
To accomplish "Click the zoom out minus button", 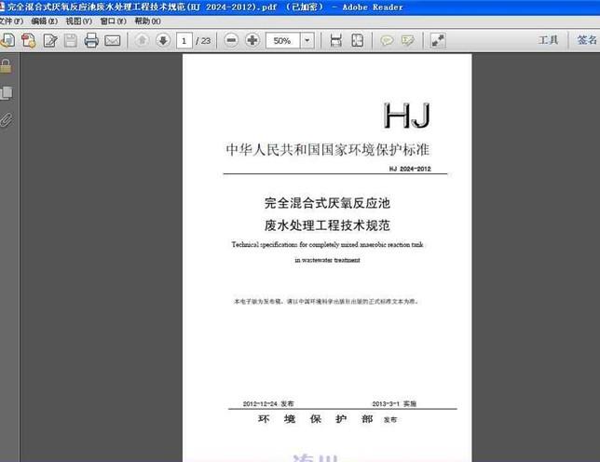I will pos(231,40).
